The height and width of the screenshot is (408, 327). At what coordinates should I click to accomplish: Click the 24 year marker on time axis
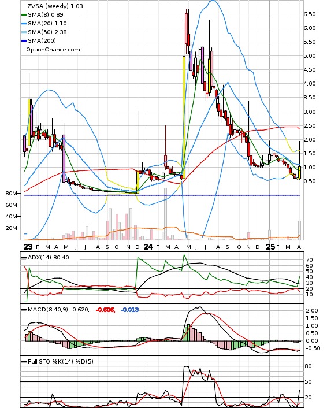148,247
